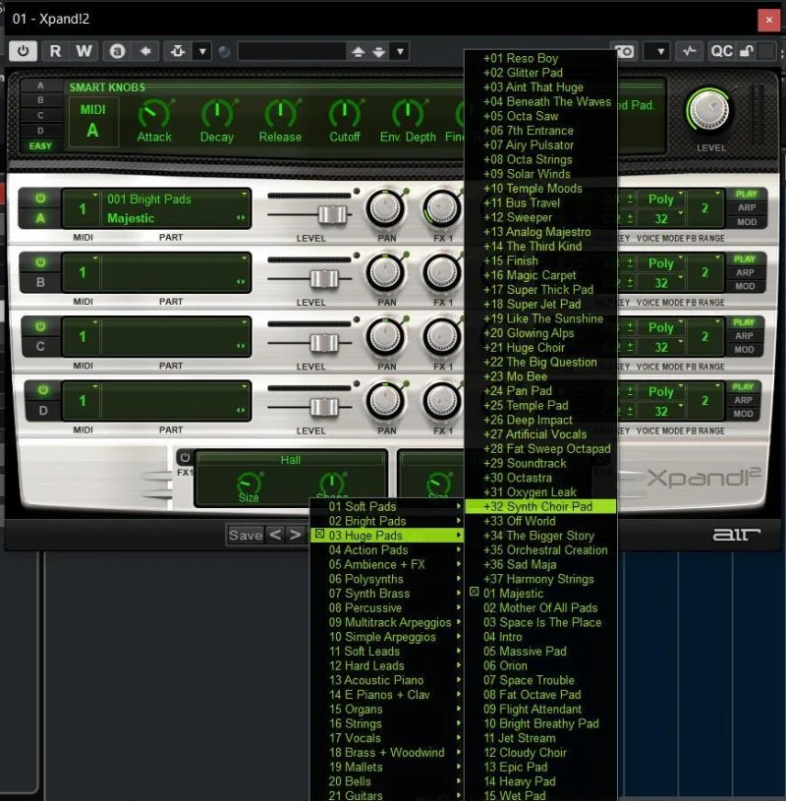Choose 05 Massive Pad preset

(x=540, y=652)
